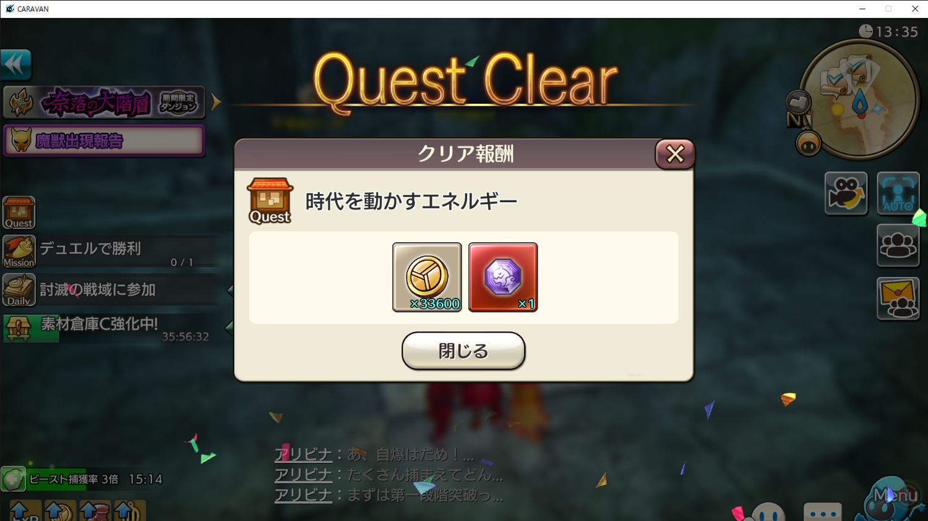Screen dimensions: 928x521
Task: Select the gold coin reward ×33600
Action: [x=427, y=277]
